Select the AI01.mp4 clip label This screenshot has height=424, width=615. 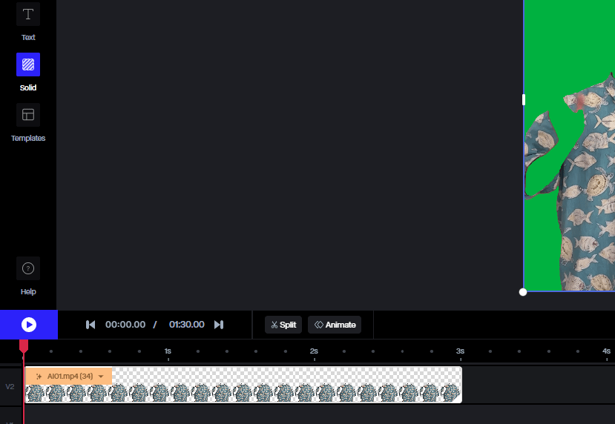point(70,377)
